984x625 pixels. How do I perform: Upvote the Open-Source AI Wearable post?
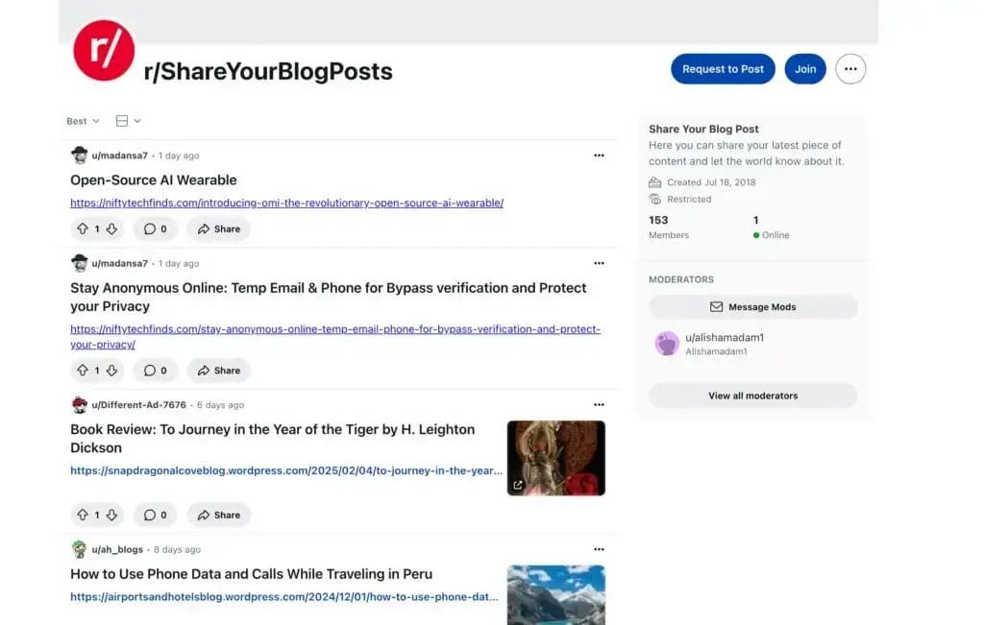(84, 228)
